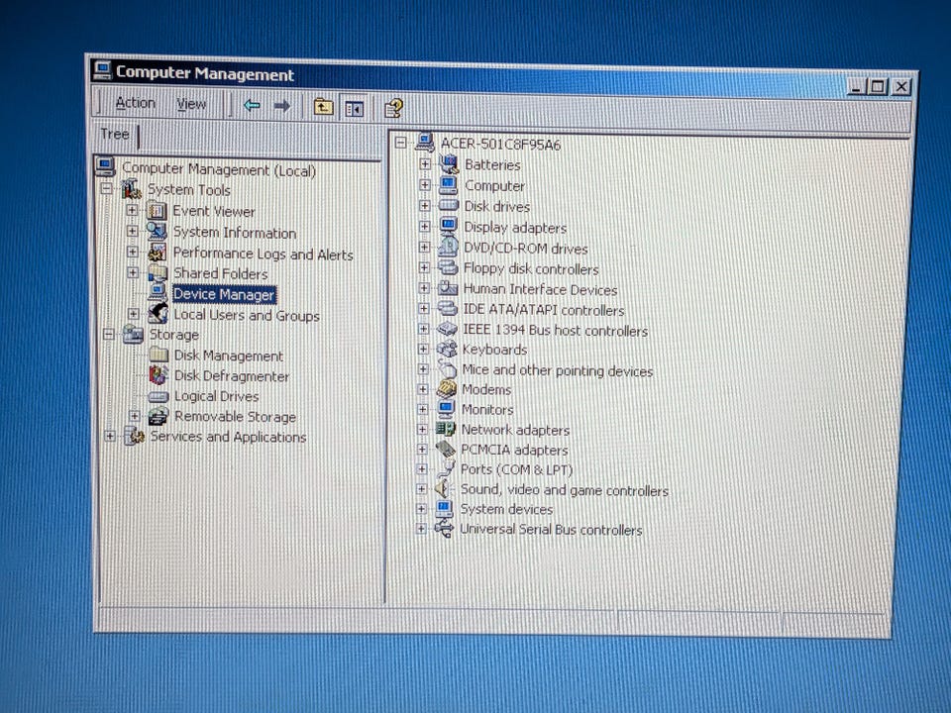Select the Batteries device icon
This screenshot has width=951, height=713.
coord(448,163)
